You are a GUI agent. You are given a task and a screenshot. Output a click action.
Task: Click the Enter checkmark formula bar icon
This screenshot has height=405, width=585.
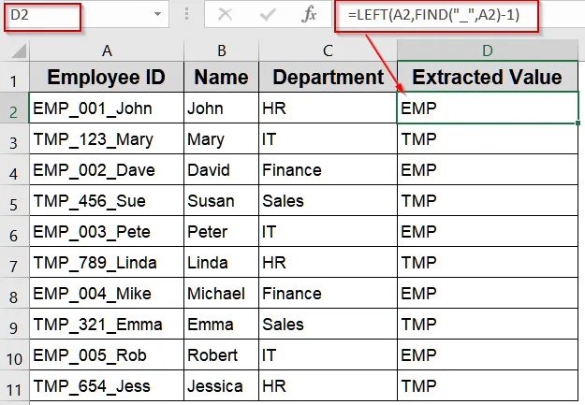(x=268, y=15)
